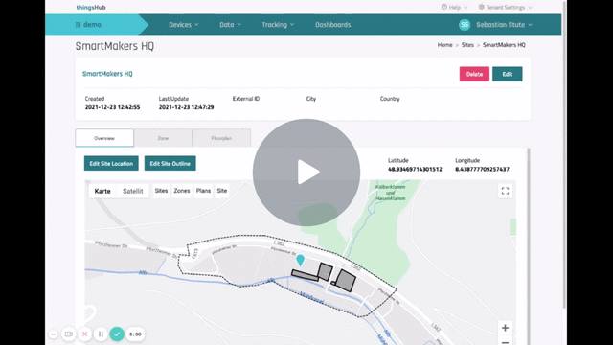The image size is (613, 345).
Task: Switch to the Floorplan tab
Action: pyautogui.click(x=221, y=138)
